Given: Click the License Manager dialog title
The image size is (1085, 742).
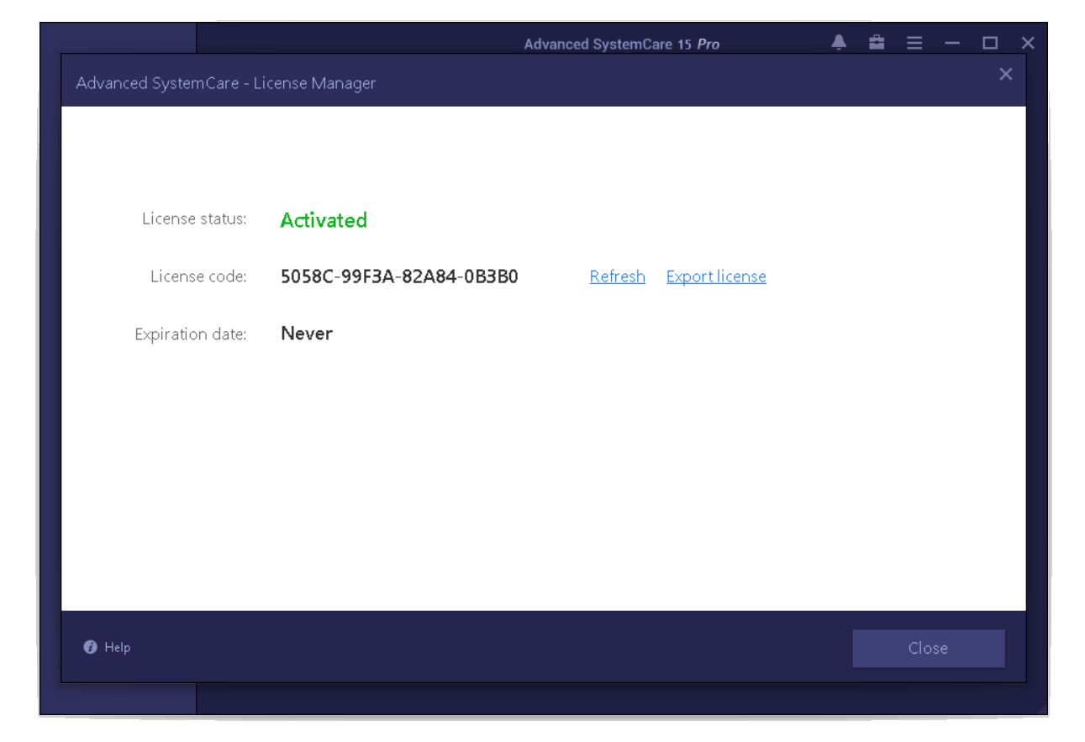Looking at the screenshot, I should tap(226, 83).
